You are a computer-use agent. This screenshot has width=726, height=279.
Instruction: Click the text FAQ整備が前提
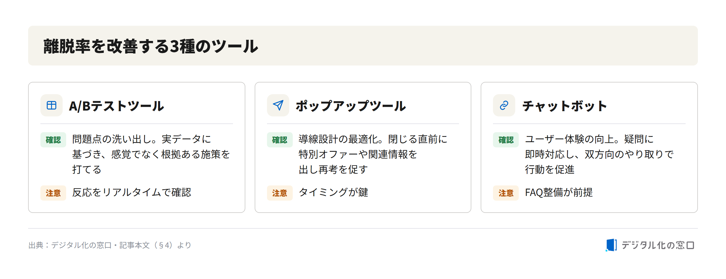[559, 192]
